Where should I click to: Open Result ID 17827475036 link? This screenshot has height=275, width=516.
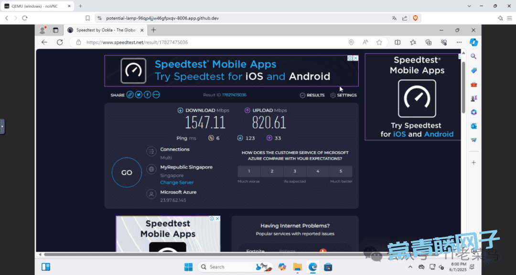coord(234,95)
